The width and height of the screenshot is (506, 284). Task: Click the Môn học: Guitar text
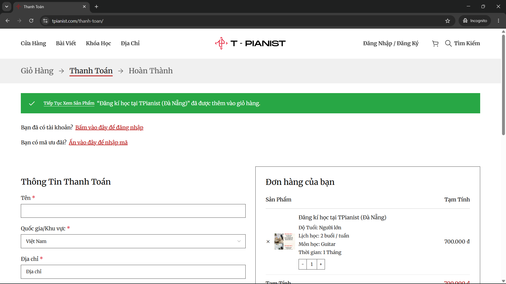(x=317, y=244)
